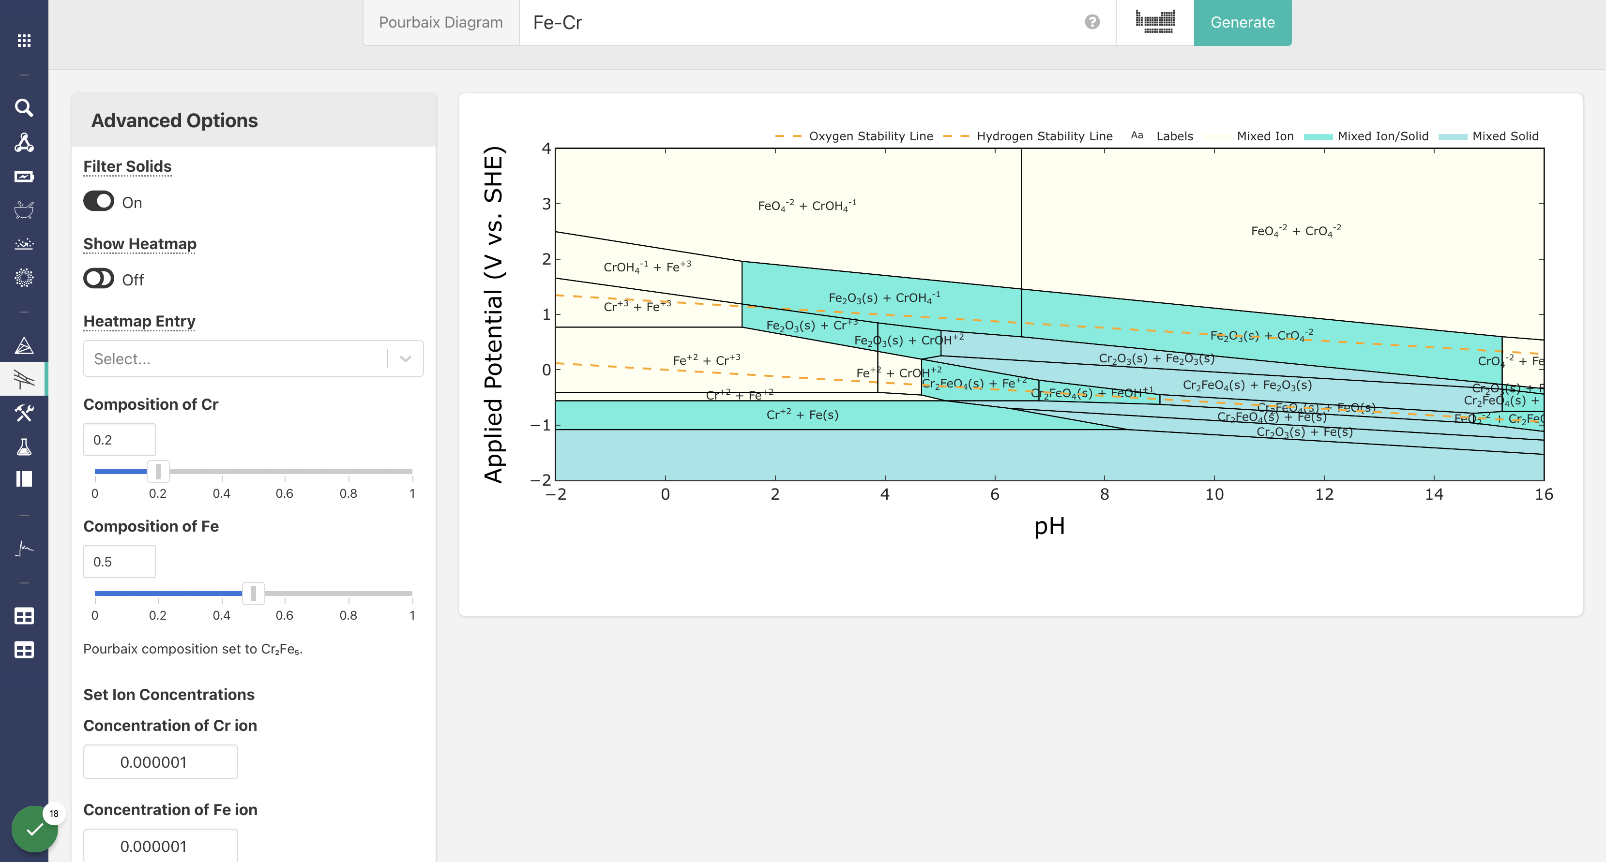Turn off the Filter Solids switch
Viewport: 1606px width, 862px height.
[99, 201]
